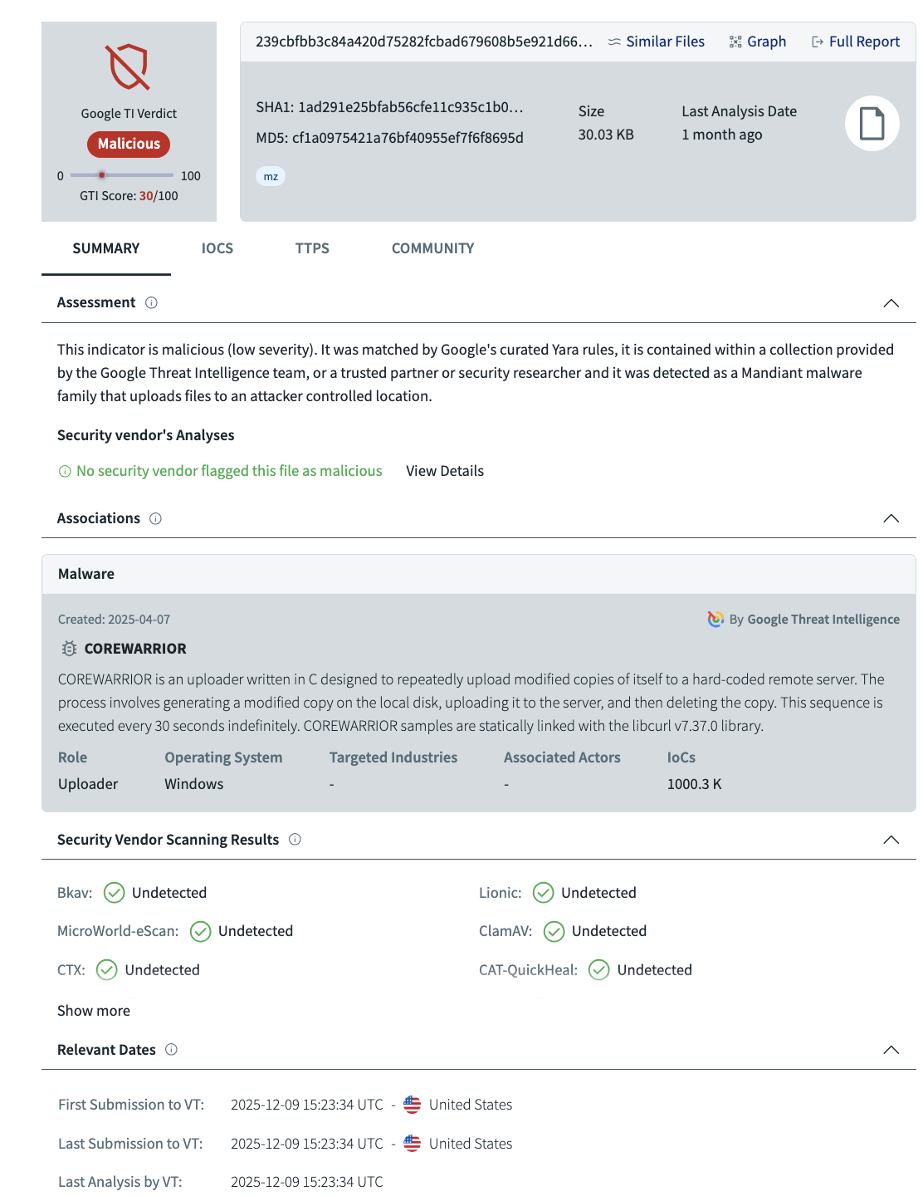923x1196 pixels.
Task: Collapse the Associations section
Action: click(891, 519)
